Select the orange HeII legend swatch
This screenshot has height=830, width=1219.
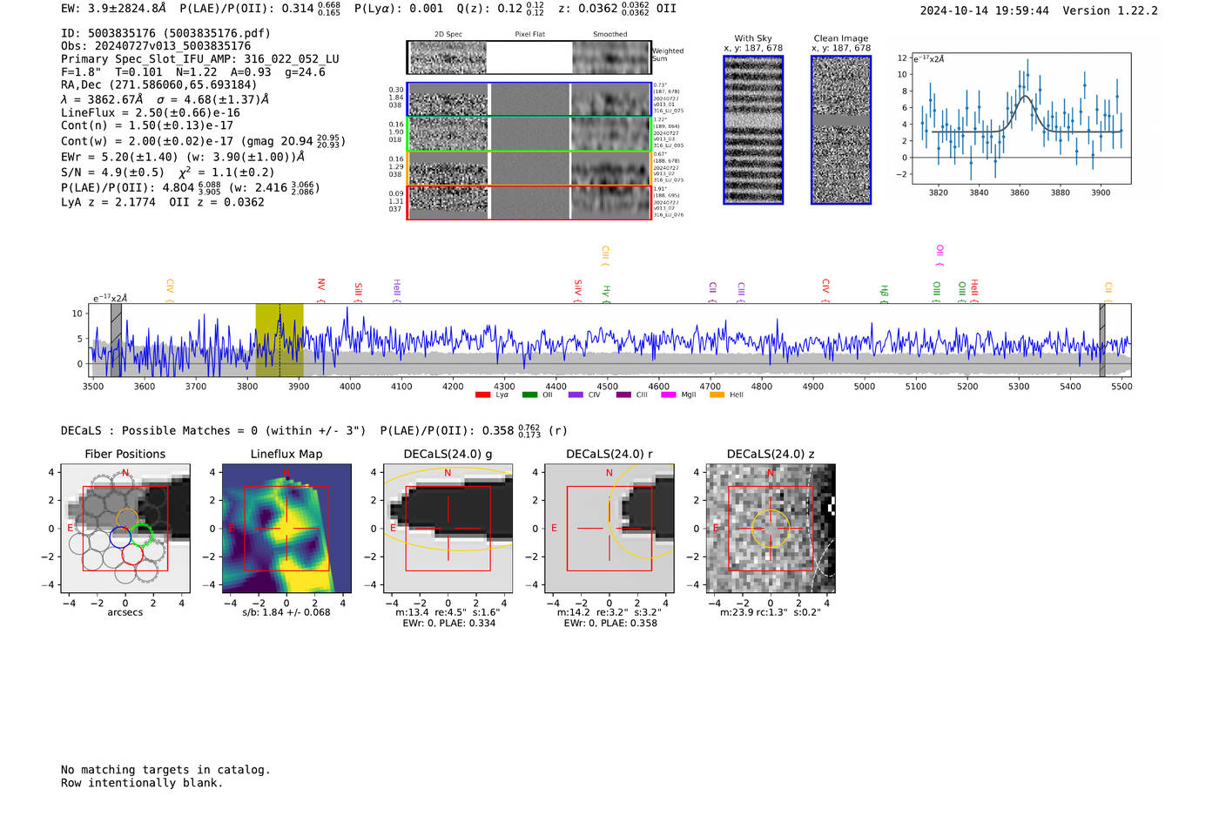717,395
